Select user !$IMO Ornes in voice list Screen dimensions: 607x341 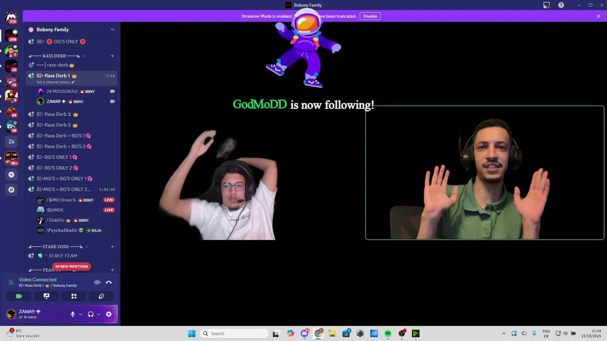tap(76, 200)
